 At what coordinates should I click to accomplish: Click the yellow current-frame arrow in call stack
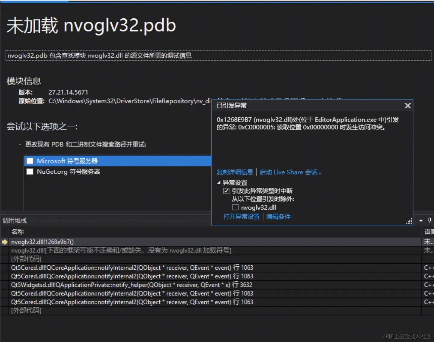(5, 242)
